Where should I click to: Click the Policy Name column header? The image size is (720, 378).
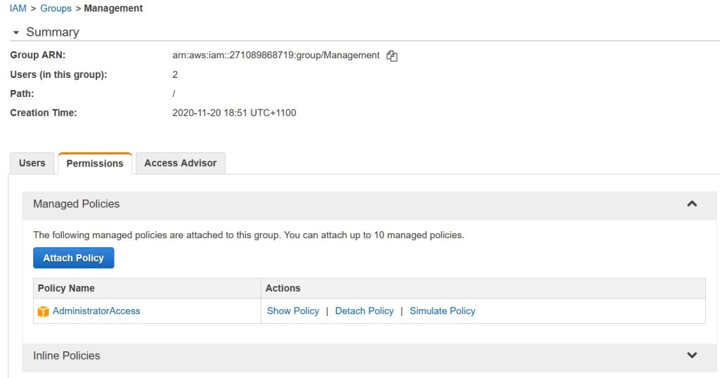point(66,288)
